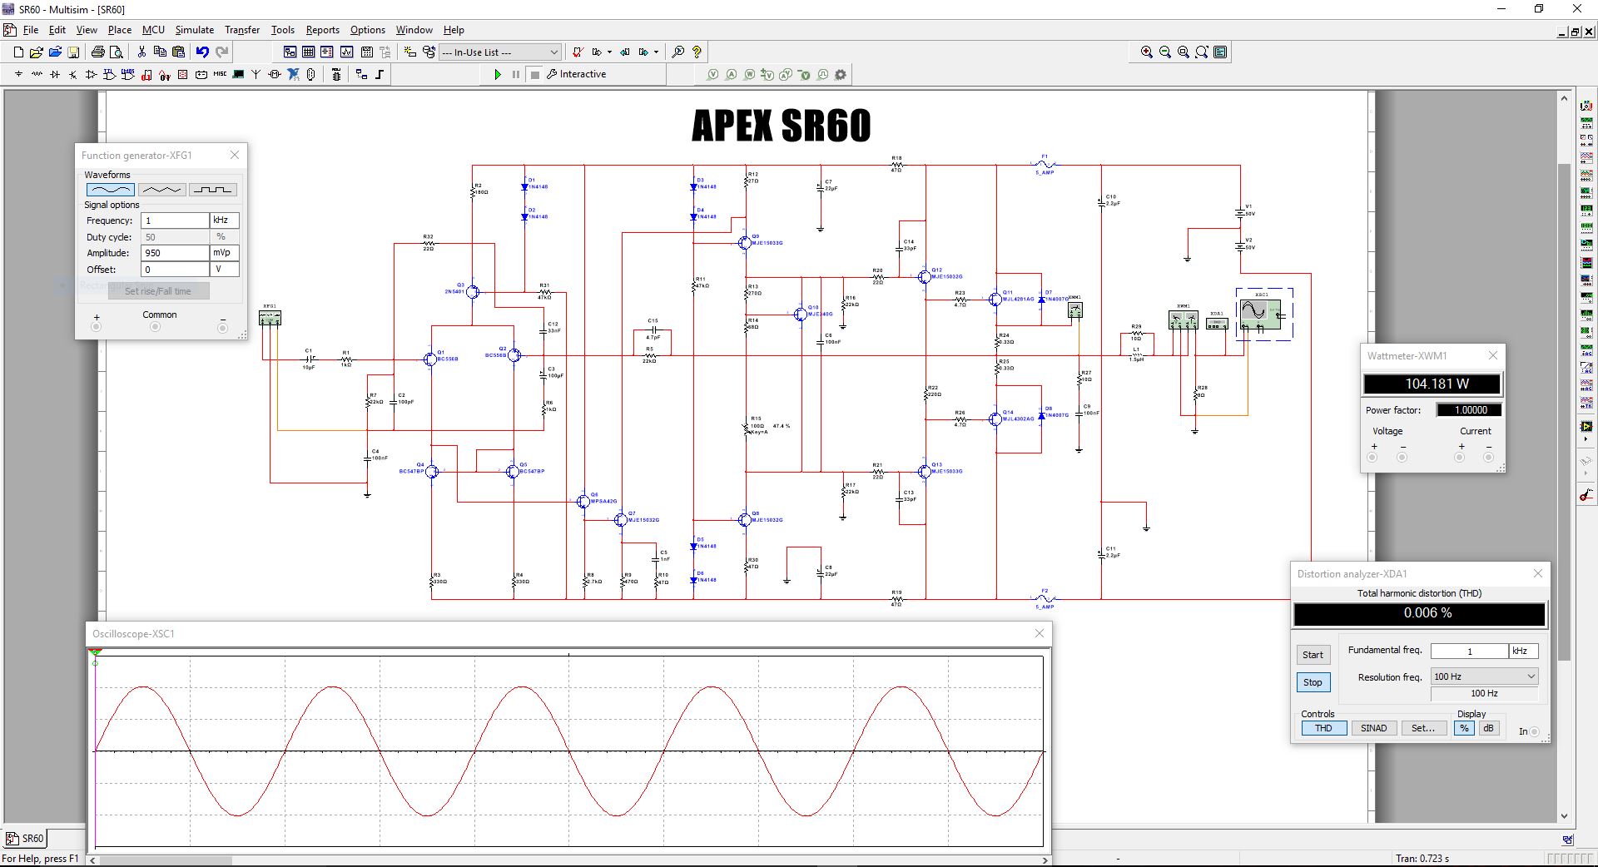Click Start in distortion analyzer
This screenshot has height=867, width=1598.
click(1313, 655)
